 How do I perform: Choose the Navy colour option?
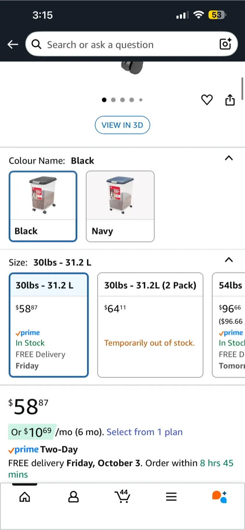point(120,206)
